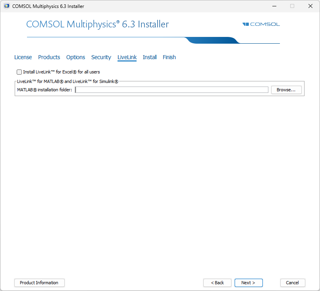Click the LiveLink for MATLAB and Simulink group label

pyautogui.click(x=67, y=81)
